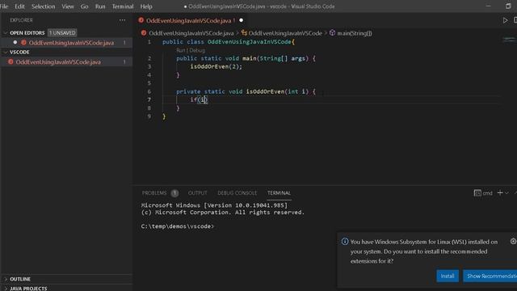The width and height of the screenshot is (517, 291).
Task: Open the Terminal menu
Action: click(x=123, y=6)
